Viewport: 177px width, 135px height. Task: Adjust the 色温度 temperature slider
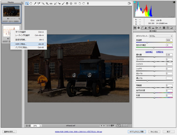147,42
